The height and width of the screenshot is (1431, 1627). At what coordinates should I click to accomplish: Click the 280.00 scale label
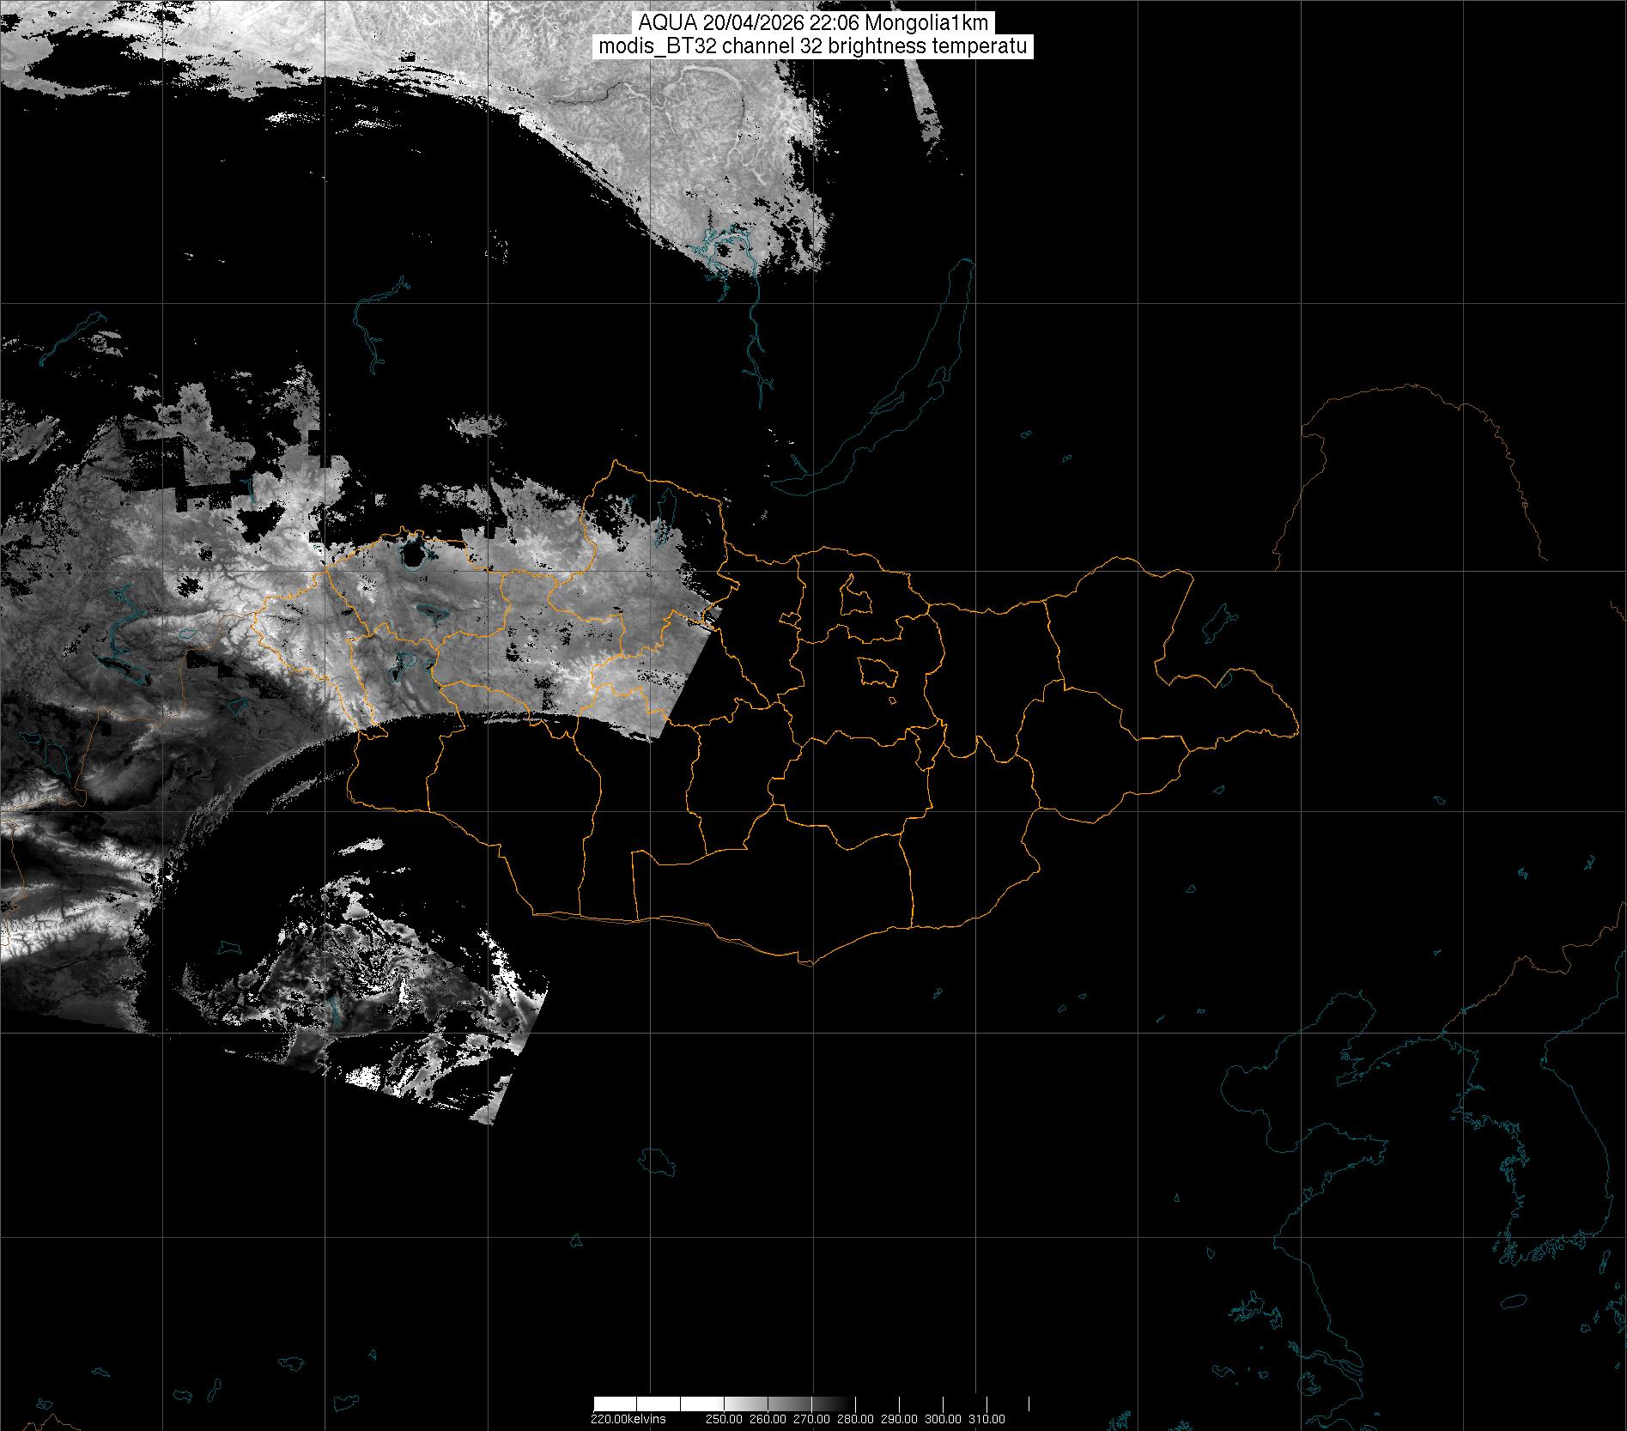pyautogui.click(x=856, y=1419)
